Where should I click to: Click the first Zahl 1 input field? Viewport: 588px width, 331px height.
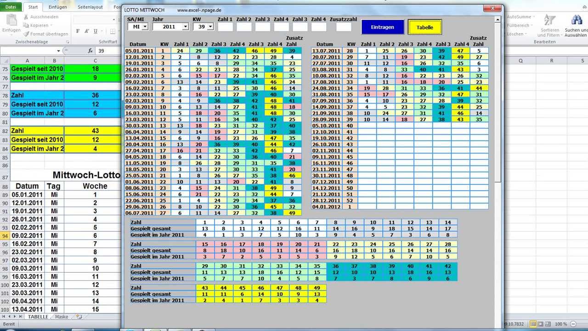coord(225,27)
